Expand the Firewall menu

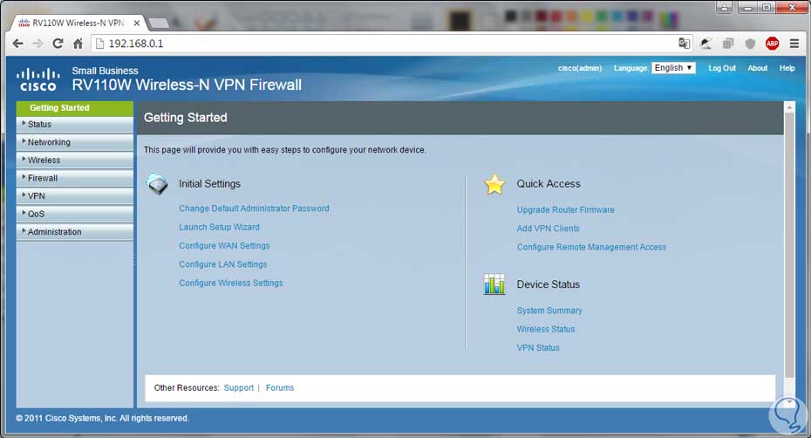click(x=74, y=178)
